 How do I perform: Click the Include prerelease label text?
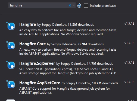[103, 6]
